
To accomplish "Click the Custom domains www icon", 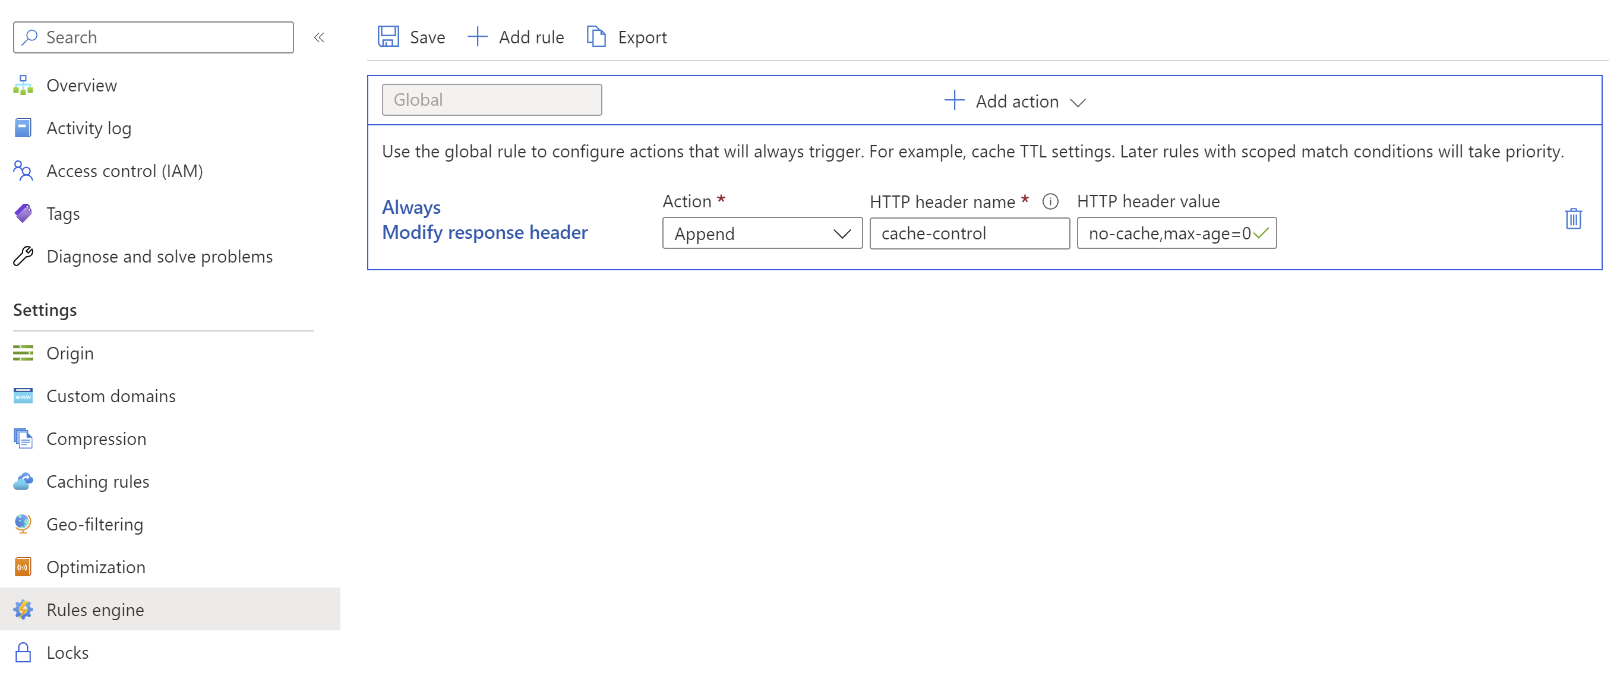I will [23, 396].
